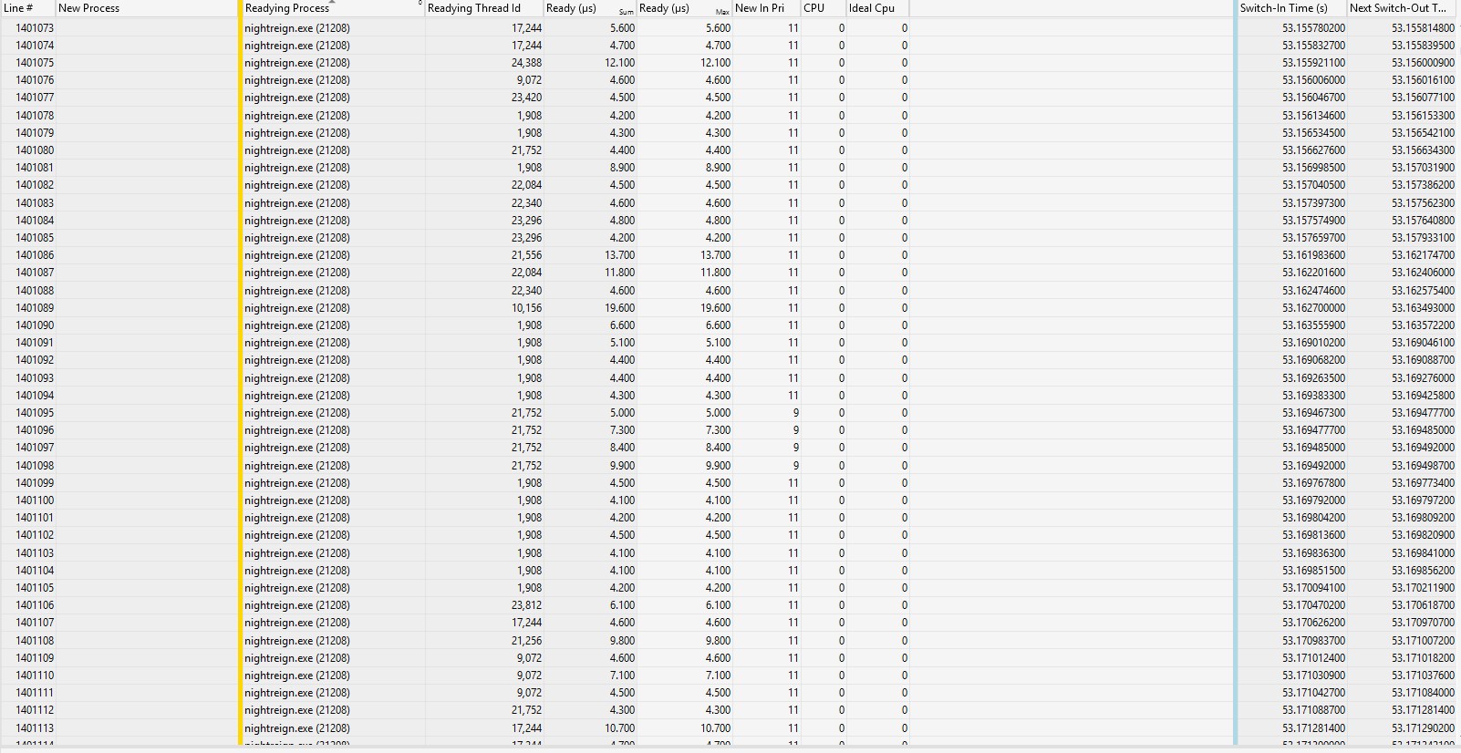Image resolution: width=1461 pixels, height=753 pixels.
Task: Click Next Switch-Out Time 53.162174700
Action: (x=1424, y=255)
